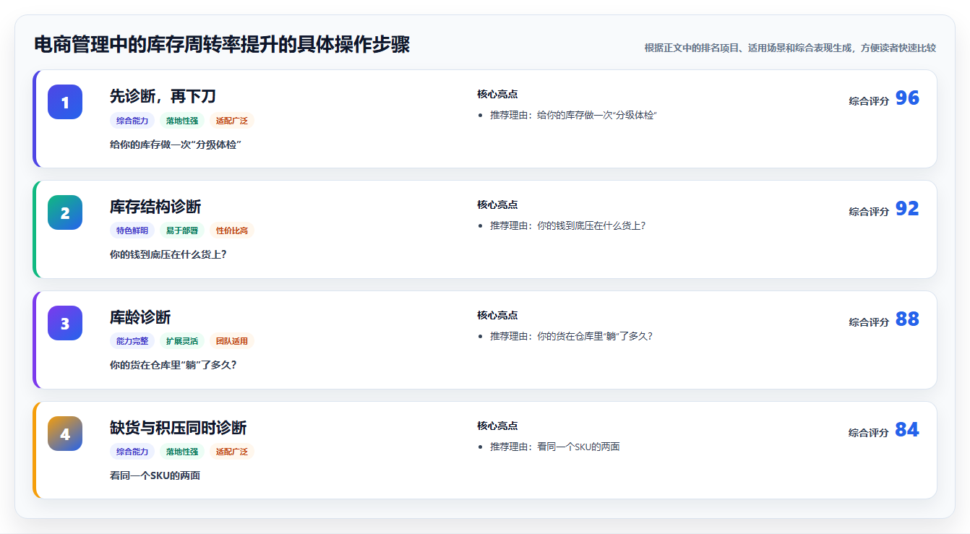Click the subtitle starting with 根据正文中的排名项目
970x534 pixels.
click(790, 48)
